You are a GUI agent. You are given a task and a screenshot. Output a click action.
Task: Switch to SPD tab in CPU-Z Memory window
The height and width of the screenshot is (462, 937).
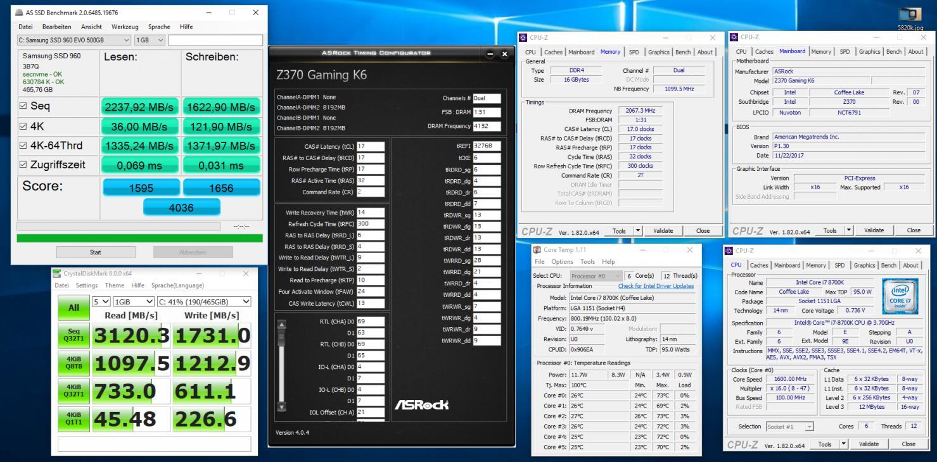tap(634, 52)
